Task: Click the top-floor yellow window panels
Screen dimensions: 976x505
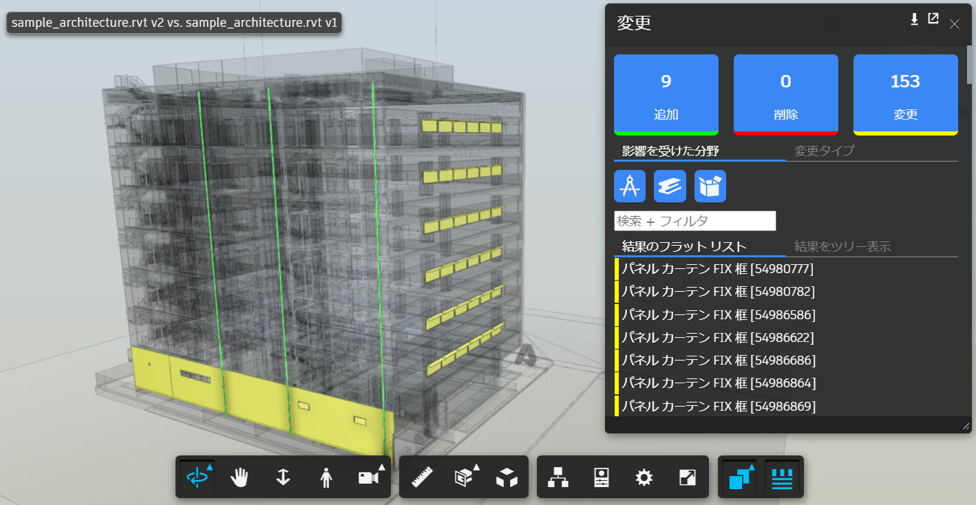Action: click(x=461, y=127)
